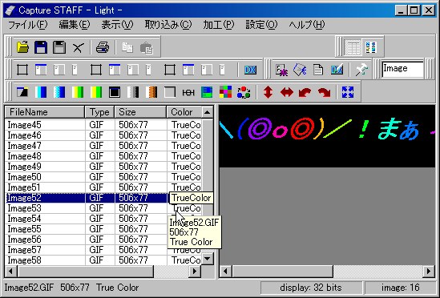Click the printer icon in the toolbar
440x298 pixels.
click(x=103, y=47)
